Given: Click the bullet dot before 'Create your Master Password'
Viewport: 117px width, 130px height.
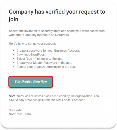Looking at the screenshot, I should (14, 63).
